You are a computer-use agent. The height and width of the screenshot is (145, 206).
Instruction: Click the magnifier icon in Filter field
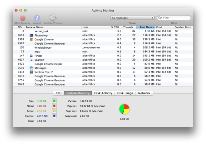pyautogui.click(x=159, y=18)
